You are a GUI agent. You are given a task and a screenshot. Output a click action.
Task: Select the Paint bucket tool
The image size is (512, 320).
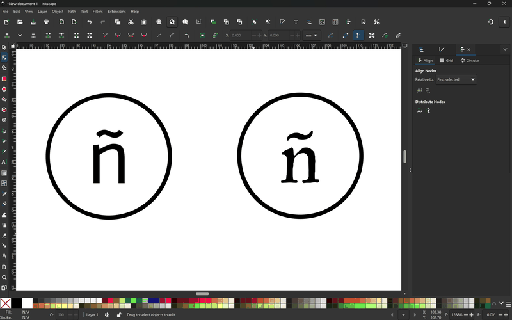(4, 204)
